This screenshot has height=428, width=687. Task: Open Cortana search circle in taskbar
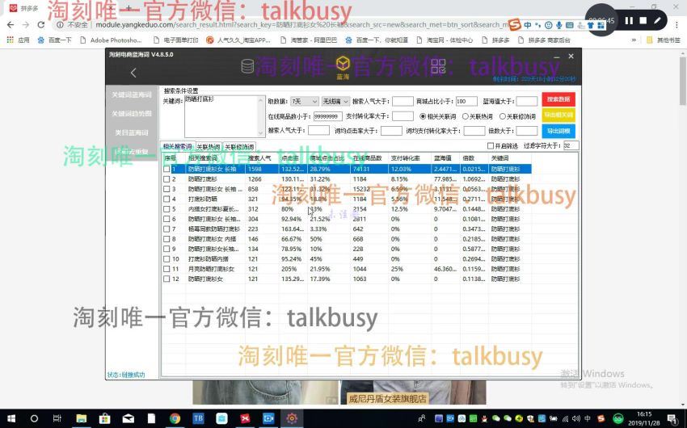[34, 419]
